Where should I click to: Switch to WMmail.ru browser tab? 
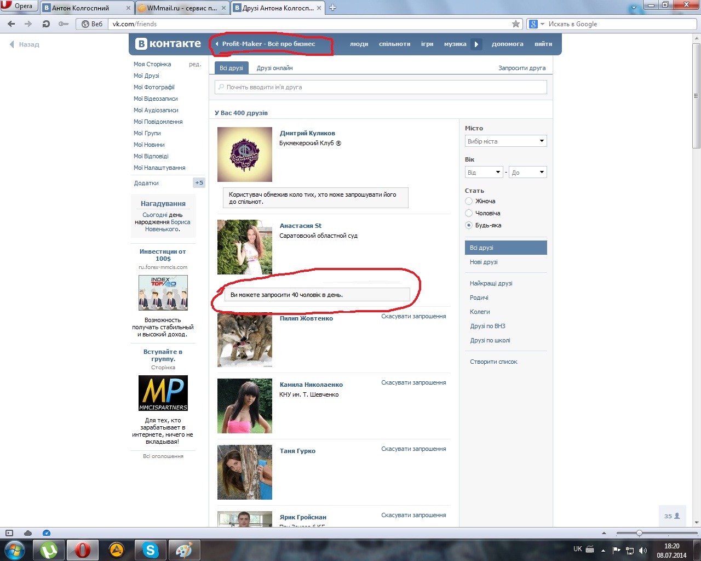[x=182, y=8]
